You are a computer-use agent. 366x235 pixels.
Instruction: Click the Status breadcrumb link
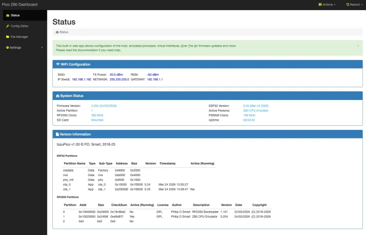64,32
